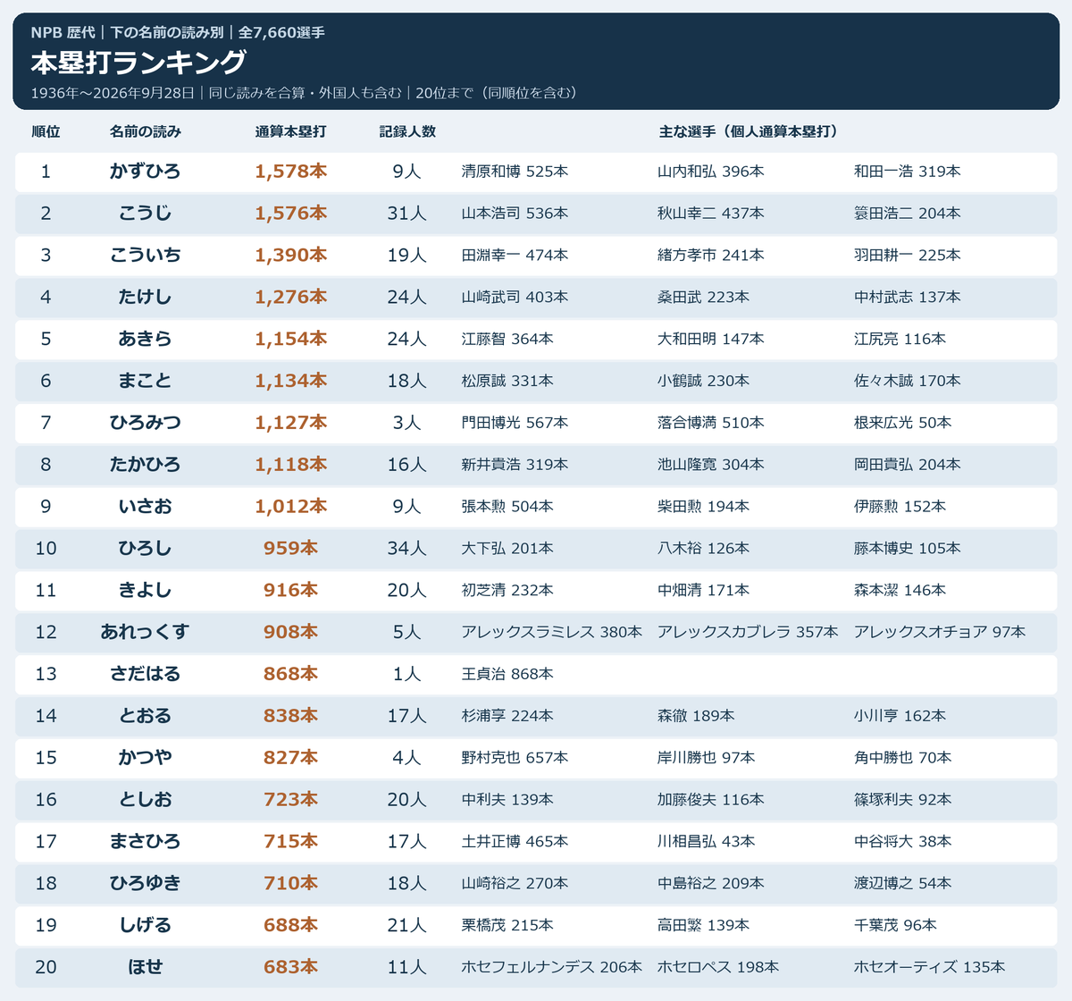Image resolution: width=1072 pixels, height=1001 pixels.
Task: Select the name reading ひろし
Action: [146, 549]
